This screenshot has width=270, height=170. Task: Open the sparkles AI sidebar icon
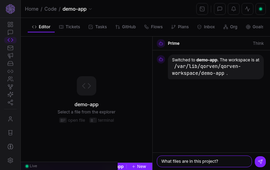pyautogui.click(x=10, y=94)
